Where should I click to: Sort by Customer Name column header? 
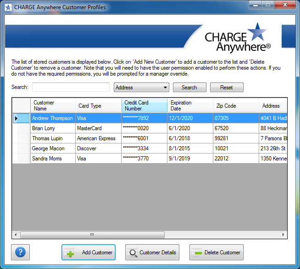pyautogui.click(x=53, y=105)
